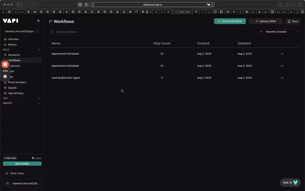The width and height of the screenshot is (305, 191).
Task: Open the Recently Created sort dropdown
Action: (279, 32)
